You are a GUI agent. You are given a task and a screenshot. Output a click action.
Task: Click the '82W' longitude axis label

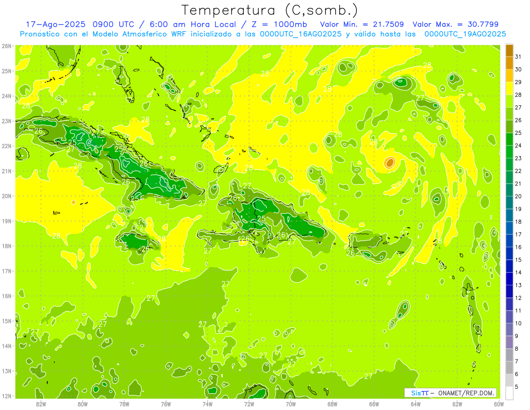tap(41, 404)
